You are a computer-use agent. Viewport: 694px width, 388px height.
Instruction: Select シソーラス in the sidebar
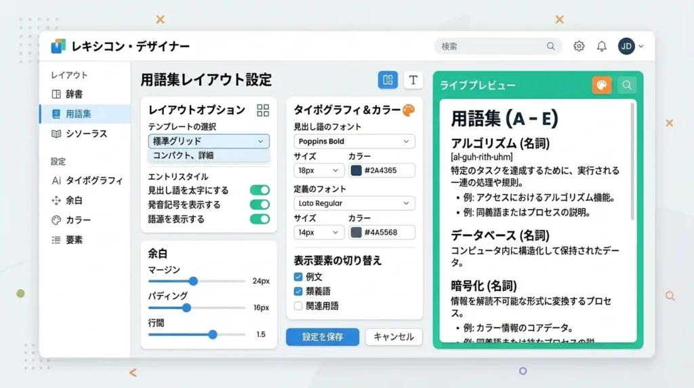click(x=86, y=134)
